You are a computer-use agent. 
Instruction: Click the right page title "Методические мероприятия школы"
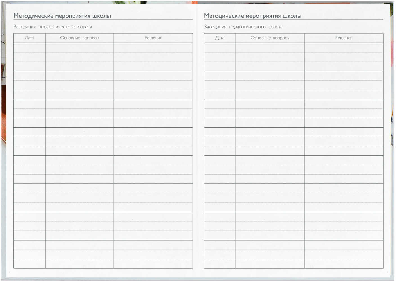pos(253,16)
